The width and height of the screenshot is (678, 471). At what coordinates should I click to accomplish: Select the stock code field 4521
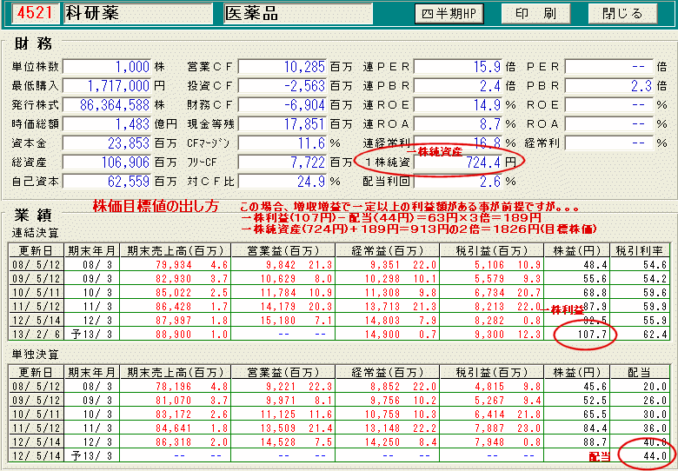(x=36, y=14)
